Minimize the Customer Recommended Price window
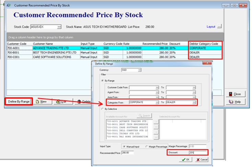The image size is (252, 167). coord(226,5)
